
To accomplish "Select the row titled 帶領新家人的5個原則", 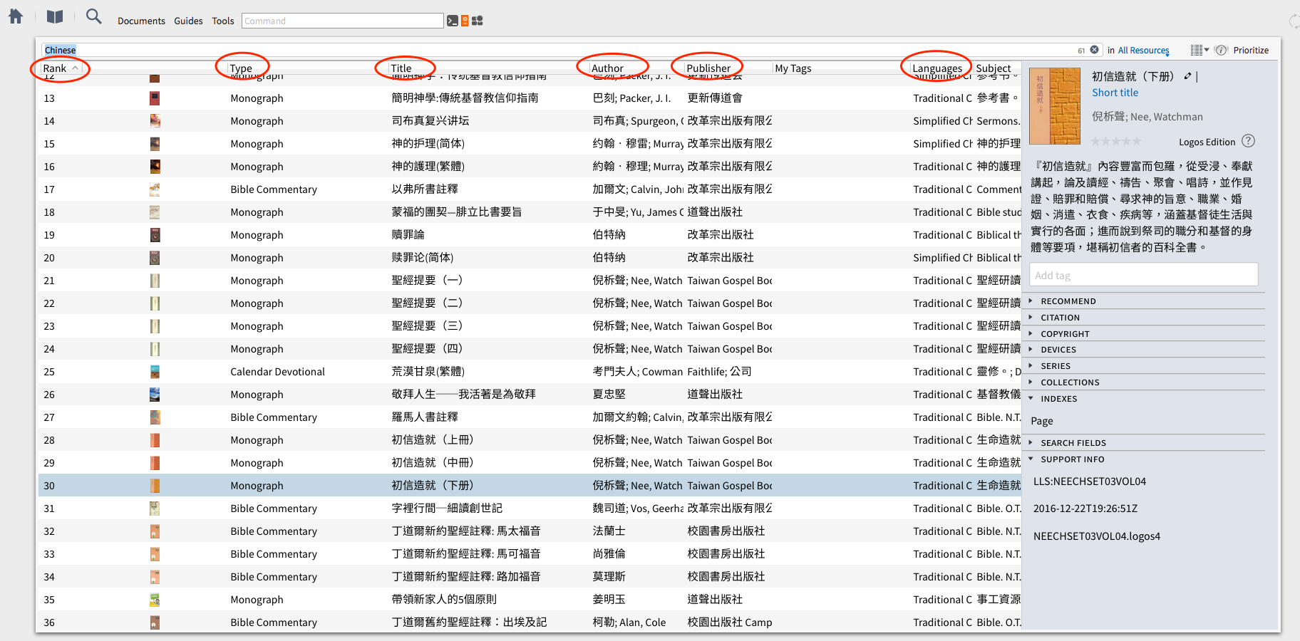I will [530, 600].
